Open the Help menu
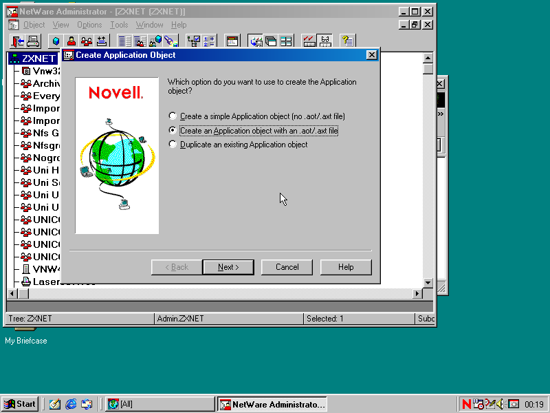The width and height of the screenshot is (550, 413). [179, 25]
